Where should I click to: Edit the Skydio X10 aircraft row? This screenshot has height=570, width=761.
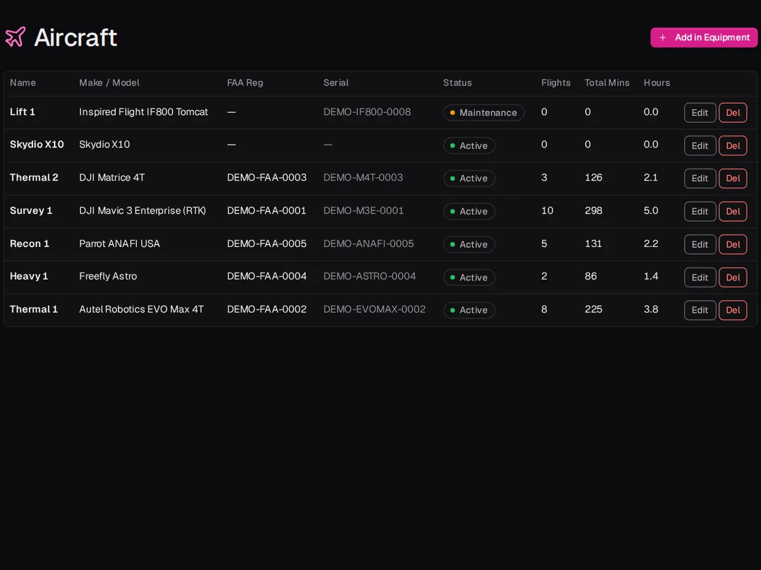(700, 146)
